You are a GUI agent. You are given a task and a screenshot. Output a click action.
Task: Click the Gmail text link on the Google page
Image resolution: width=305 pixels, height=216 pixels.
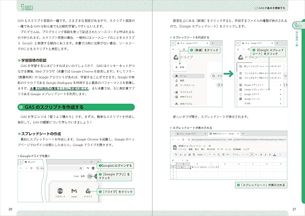(x=76, y=176)
